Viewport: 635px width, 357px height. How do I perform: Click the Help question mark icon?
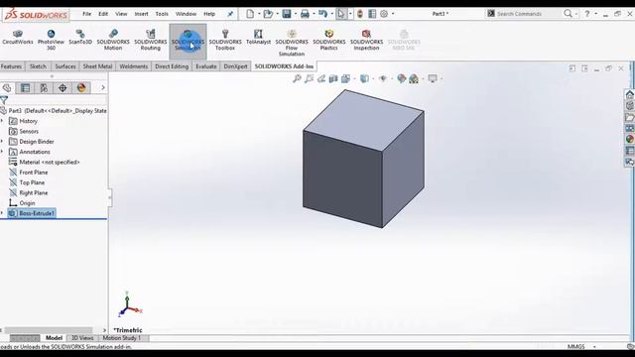click(587, 14)
